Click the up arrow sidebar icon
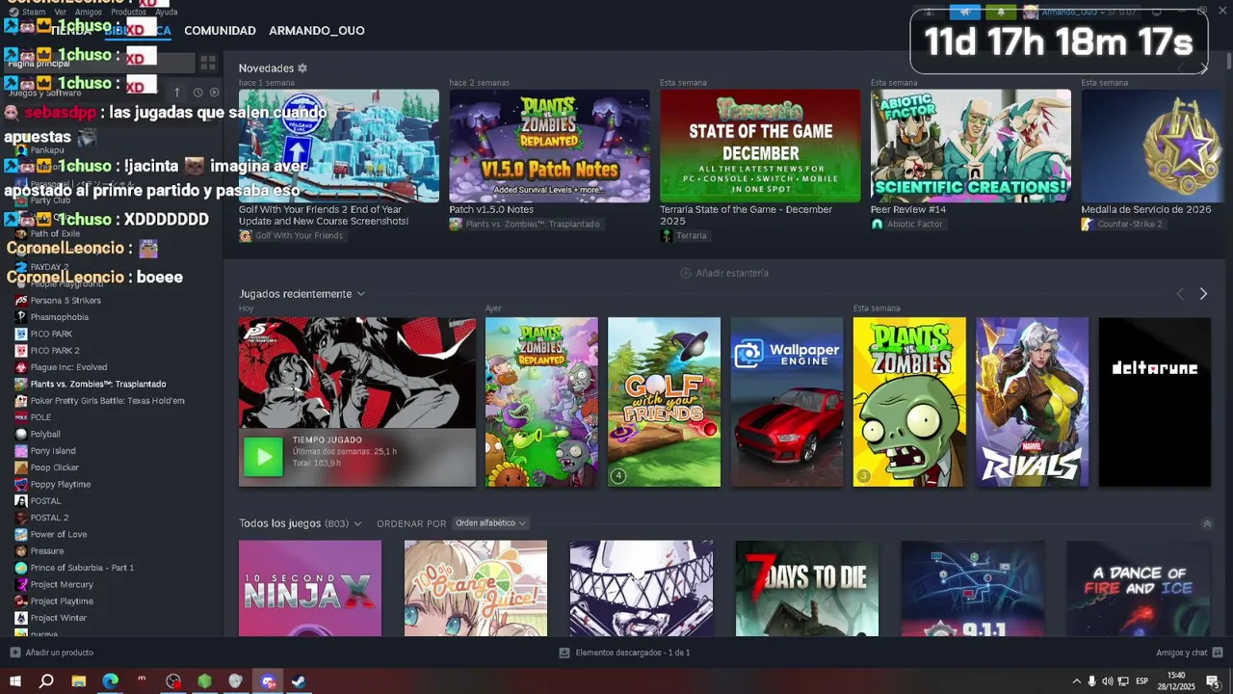 [176, 93]
